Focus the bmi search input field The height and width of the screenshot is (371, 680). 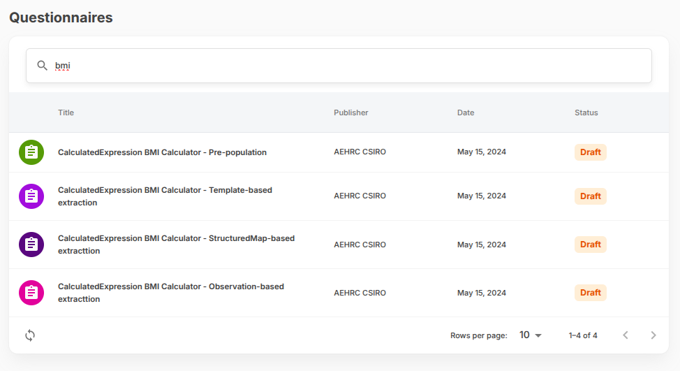(349, 66)
